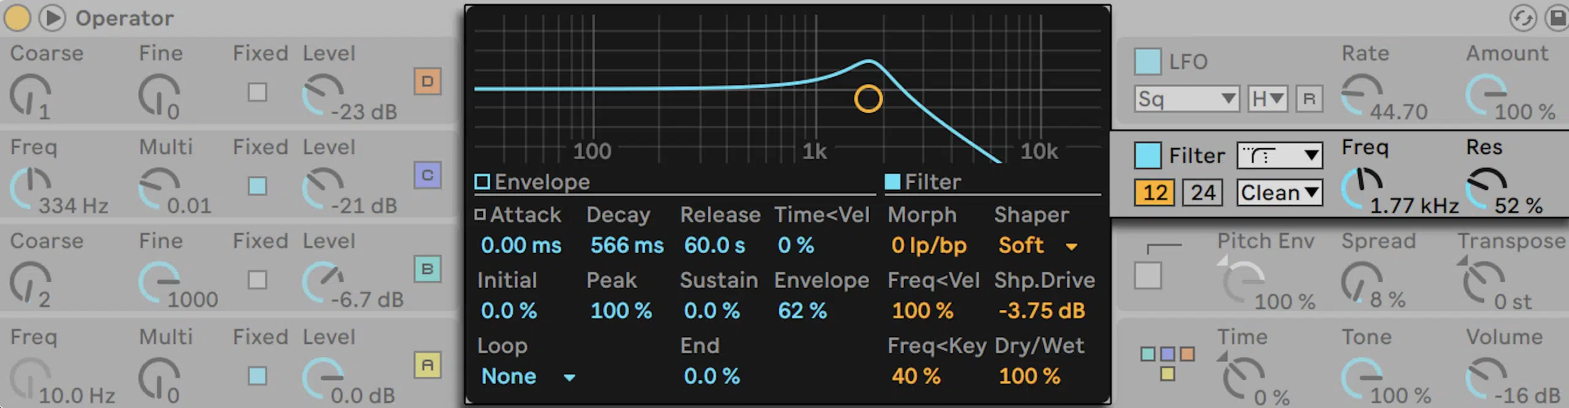Click the Transpose knob 0 st

tap(1484, 282)
